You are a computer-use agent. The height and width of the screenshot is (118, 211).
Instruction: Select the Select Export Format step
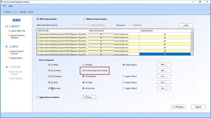(x=17, y=52)
